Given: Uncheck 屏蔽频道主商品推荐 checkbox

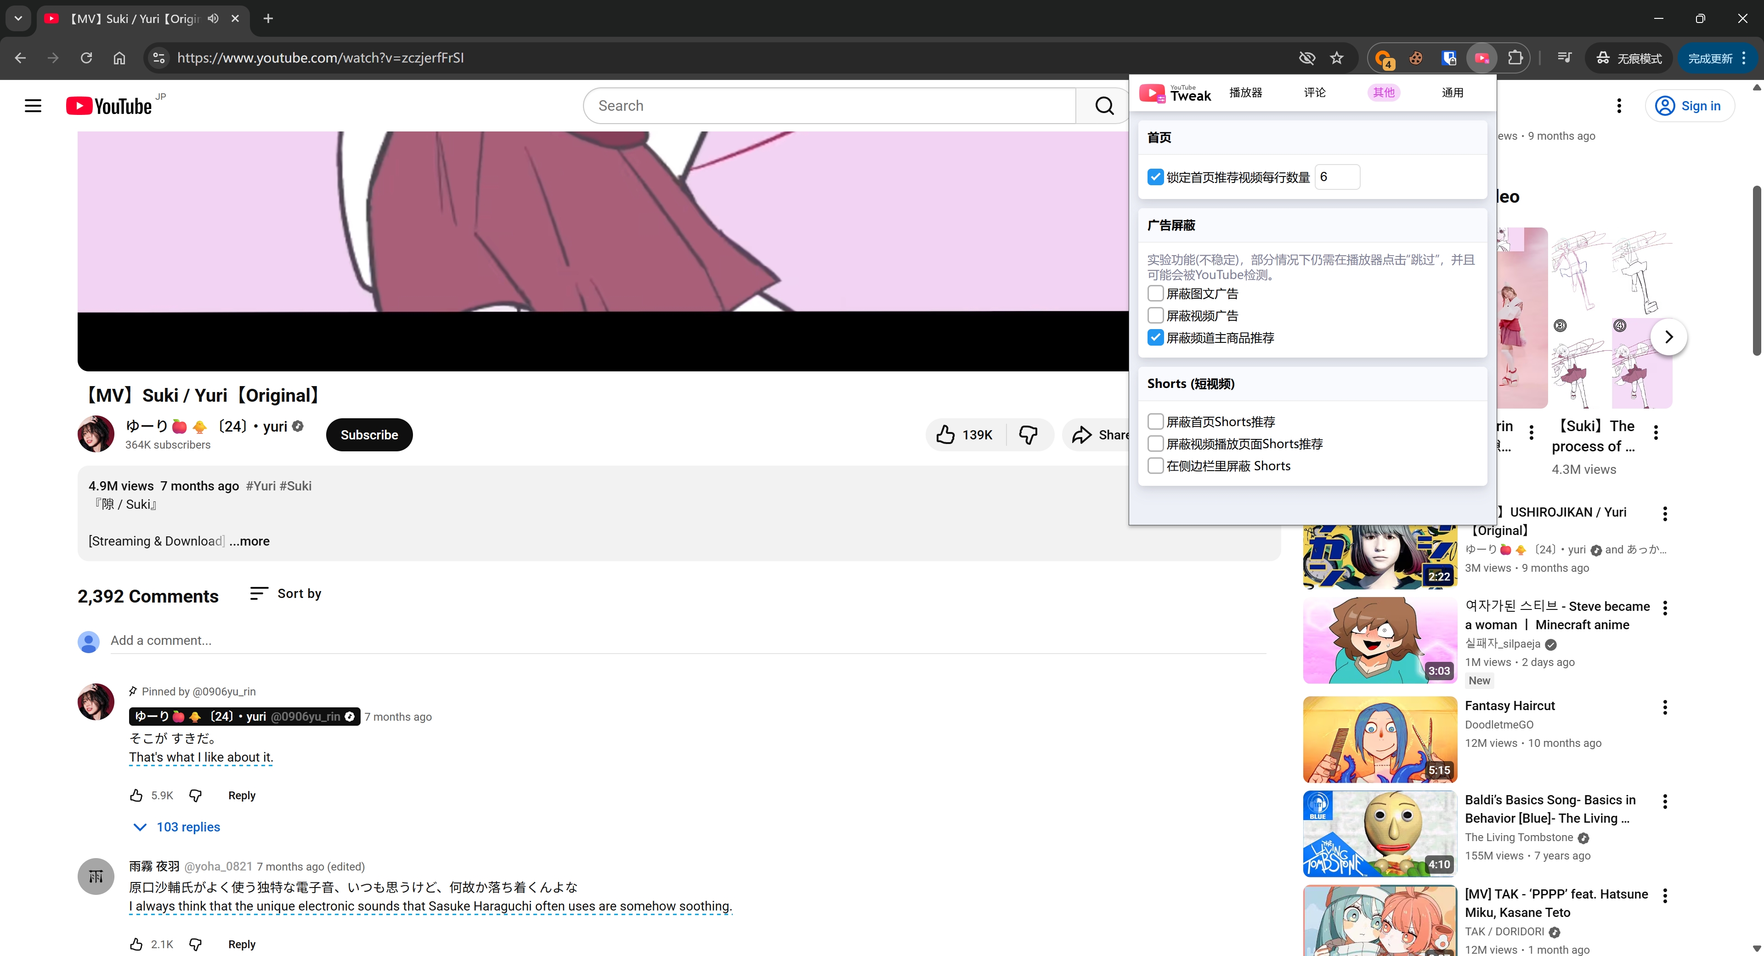Looking at the screenshot, I should pyautogui.click(x=1155, y=337).
